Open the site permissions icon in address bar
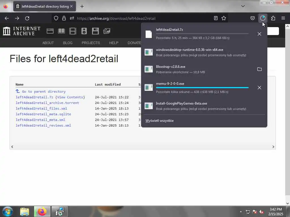Image resolution: width=290 pixels, height=217 pixels. click(x=72, y=18)
